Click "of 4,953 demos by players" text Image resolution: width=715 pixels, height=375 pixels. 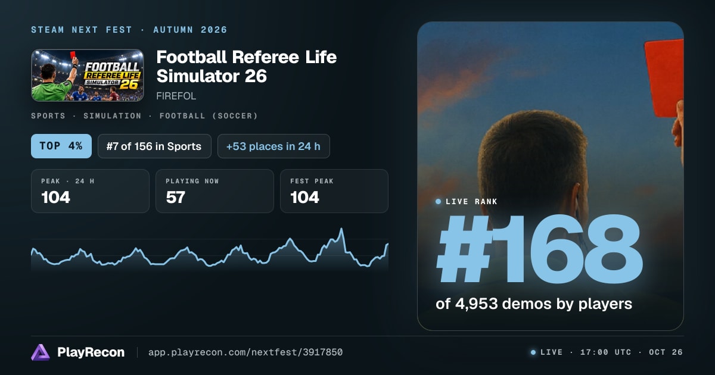point(534,304)
